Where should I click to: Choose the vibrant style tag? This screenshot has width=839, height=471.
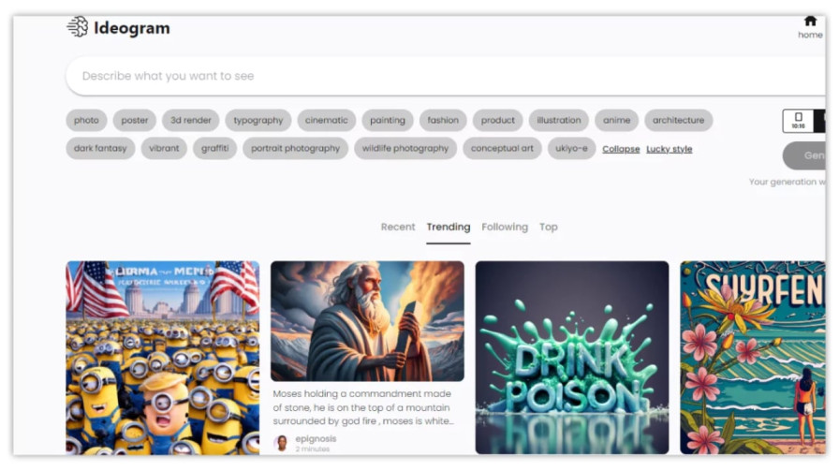pyautogui.click(x=164, y=148)
